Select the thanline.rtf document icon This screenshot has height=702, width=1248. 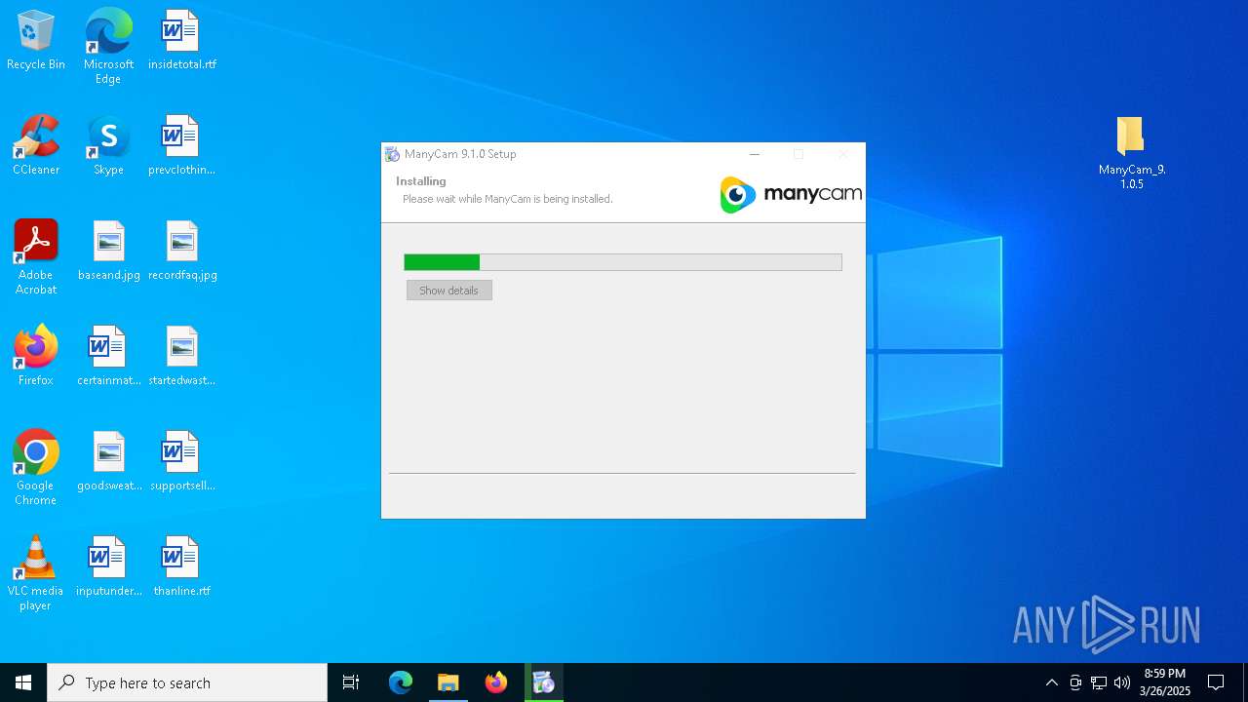point(182,567)
